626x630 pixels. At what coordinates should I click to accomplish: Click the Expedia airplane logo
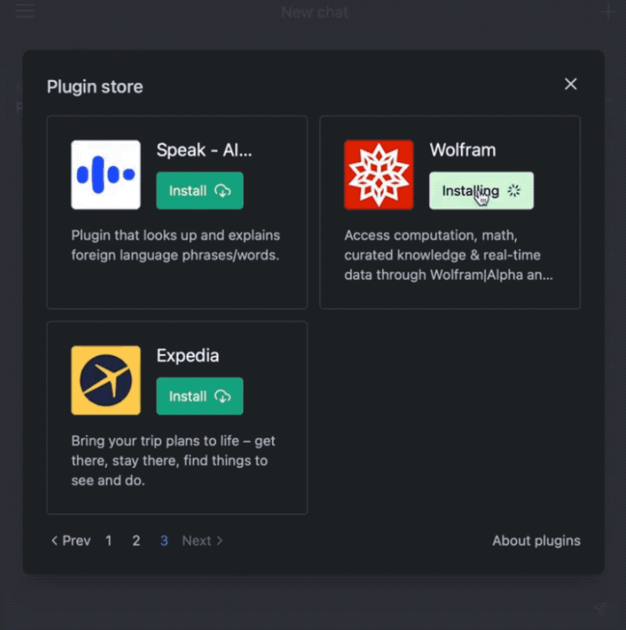pyautogui.click(x=105, y=381)
